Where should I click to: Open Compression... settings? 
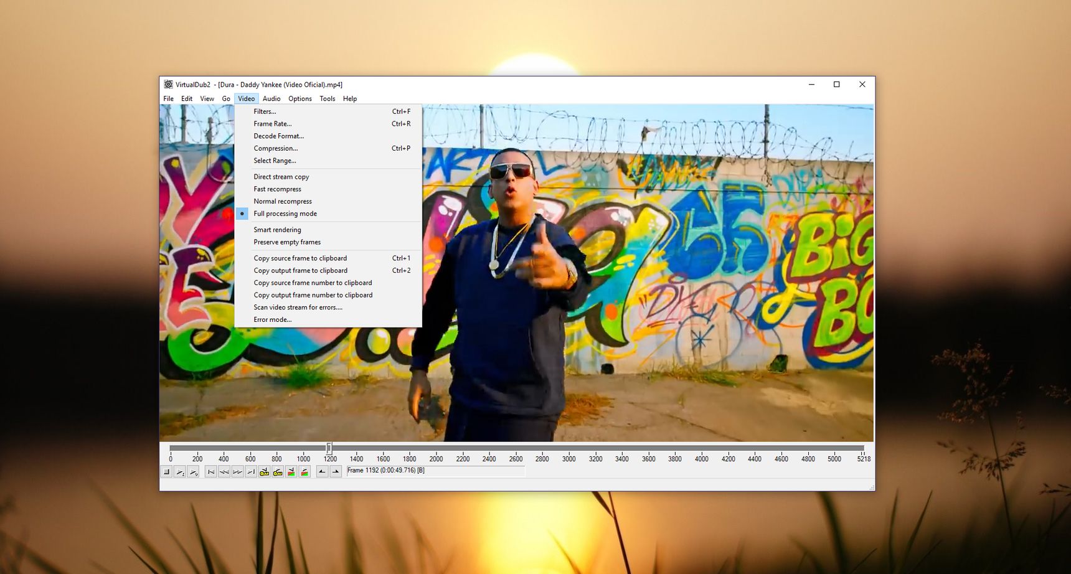click(x=328, y=148)
